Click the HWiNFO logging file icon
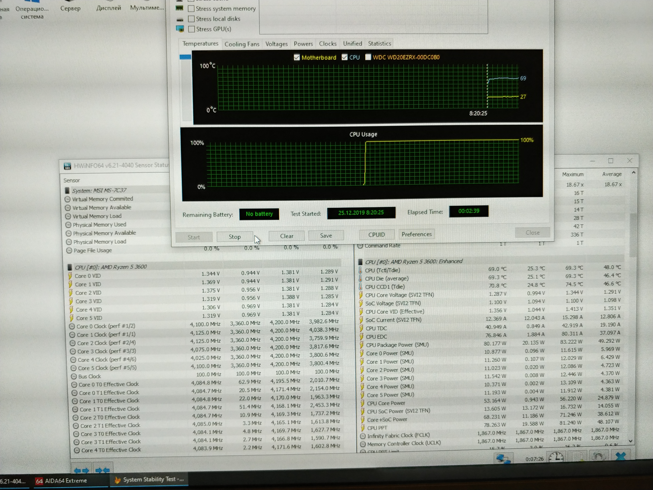This screenshot has height=490, width=653. (x=578, y=457)
